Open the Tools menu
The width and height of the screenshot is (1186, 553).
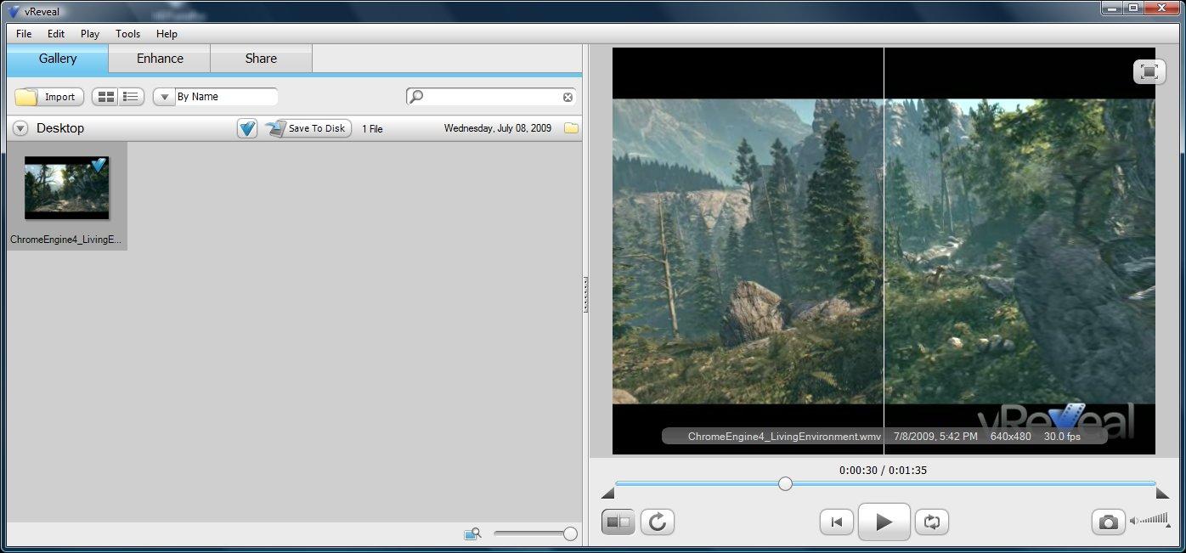[x=128, y=34]
